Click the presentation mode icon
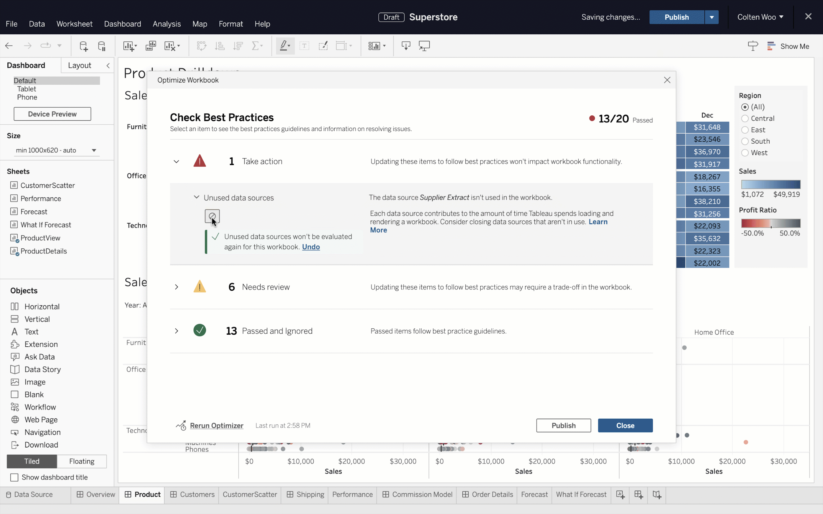823x514 pixels. (424, 46)
